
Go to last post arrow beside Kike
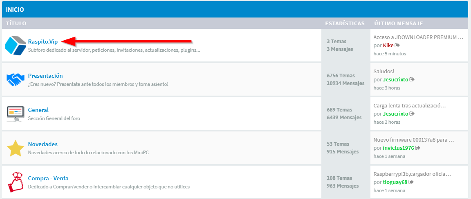coord(397,45)
